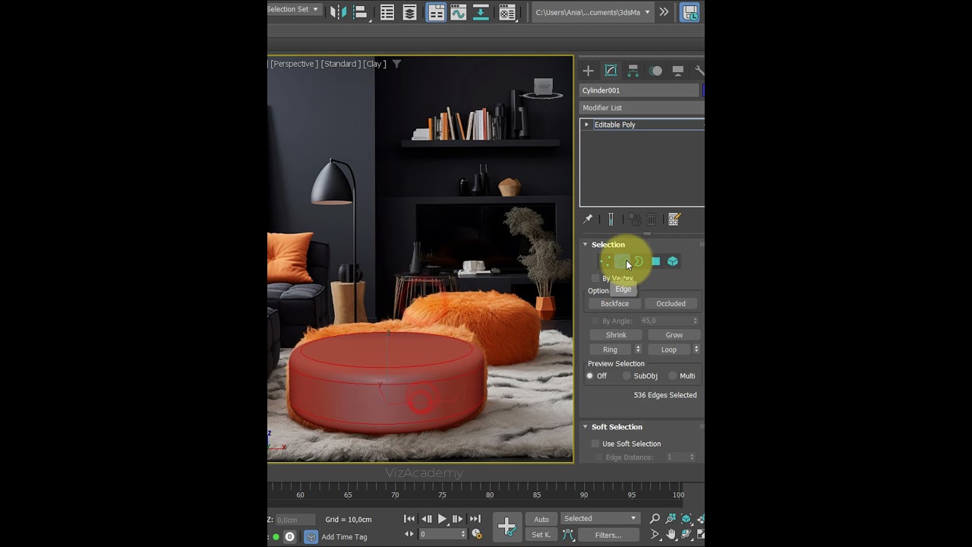Click the Occluded option button

tap(671, 304)
